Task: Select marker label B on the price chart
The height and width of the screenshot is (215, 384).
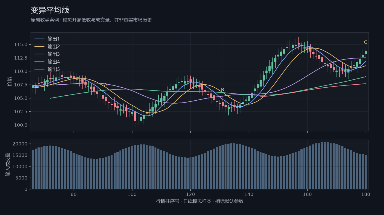Action: 222,90
